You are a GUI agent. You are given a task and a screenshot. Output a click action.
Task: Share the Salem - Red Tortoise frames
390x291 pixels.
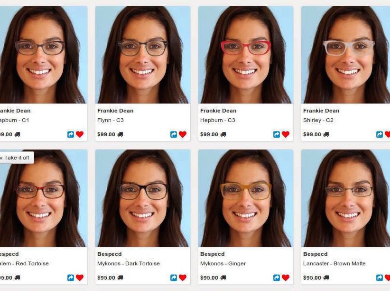(71, 278)
